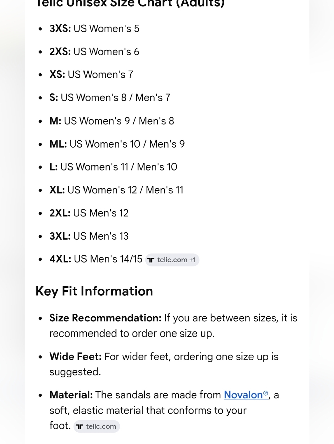Viewport: 334px width, 444px height.
Task: Select the ML: US Women's 10 / Men's 9 line
Action: click(117, 144)
